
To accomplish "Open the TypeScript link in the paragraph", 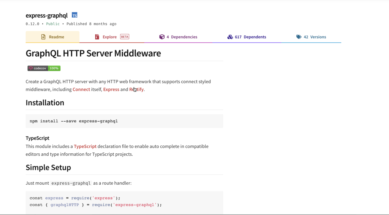I will coord(85,146).
